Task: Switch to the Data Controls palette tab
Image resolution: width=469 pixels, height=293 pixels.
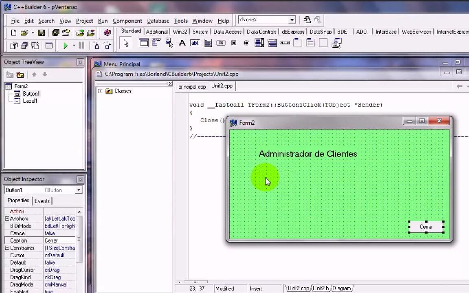Action: click(x=261, y=32)
